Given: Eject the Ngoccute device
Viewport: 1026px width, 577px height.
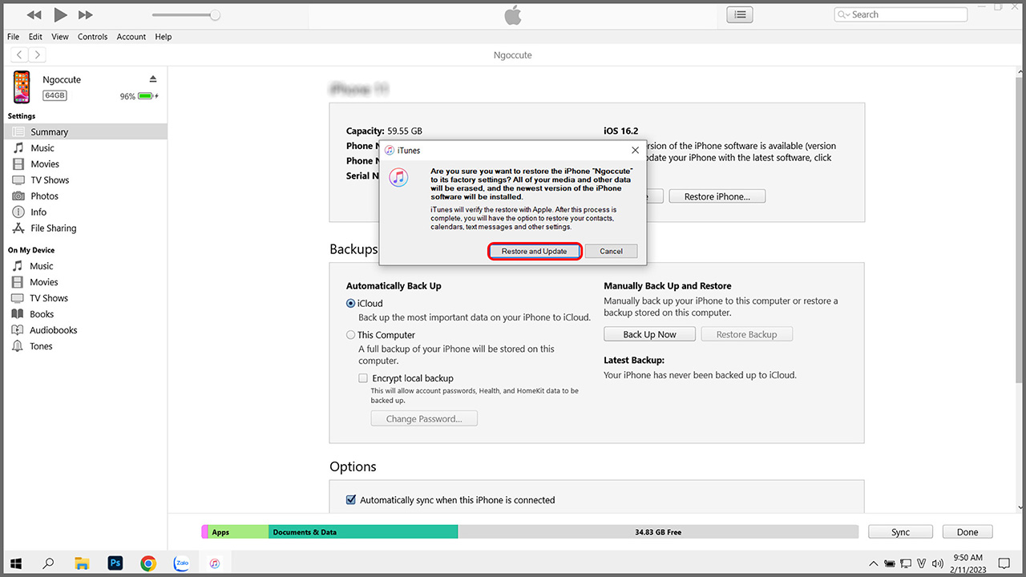Looking at the screenshot, I should [153, 79].
